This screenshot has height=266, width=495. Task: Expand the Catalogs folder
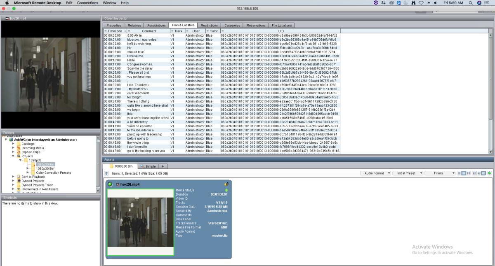coord(14,144)
